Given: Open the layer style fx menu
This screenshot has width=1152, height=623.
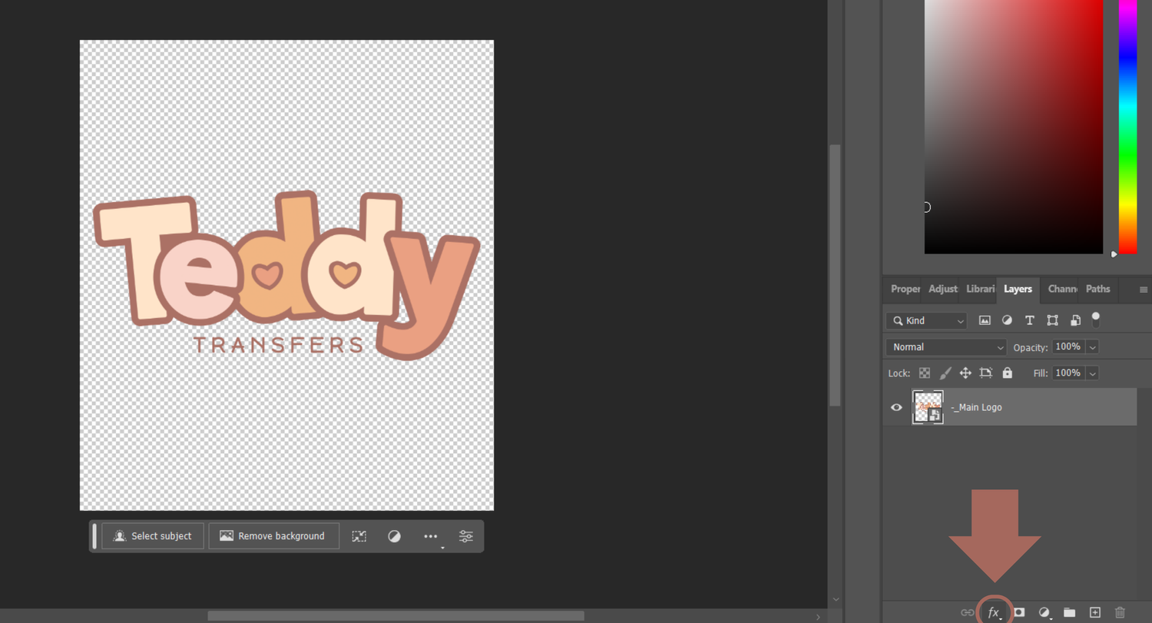Looking at the screenshot, I should click(x=994, y=612).
